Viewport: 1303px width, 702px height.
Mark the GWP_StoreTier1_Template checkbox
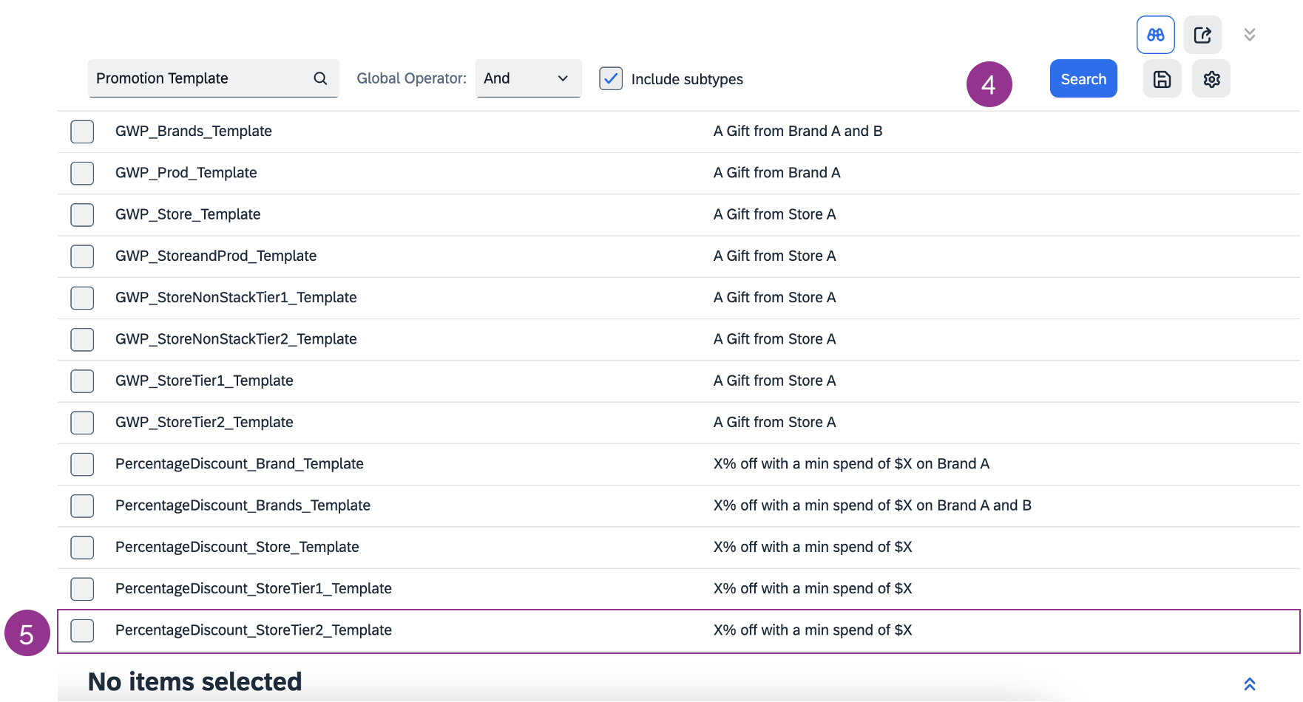click(x=82, y=381)
